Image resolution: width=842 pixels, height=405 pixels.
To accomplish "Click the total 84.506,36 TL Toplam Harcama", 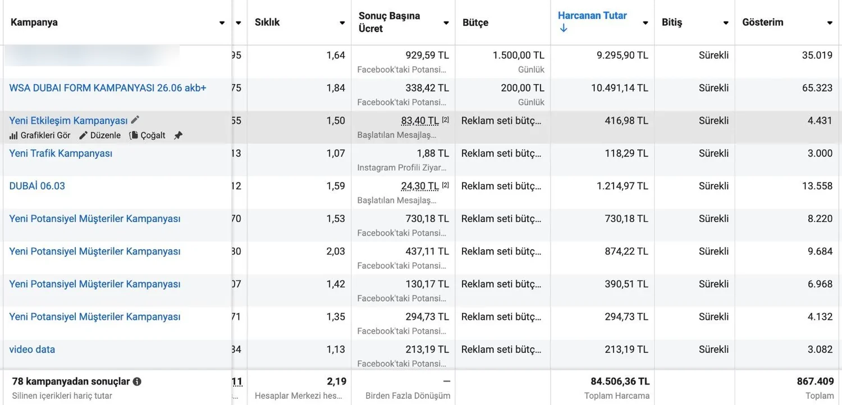I will [620, 381].
